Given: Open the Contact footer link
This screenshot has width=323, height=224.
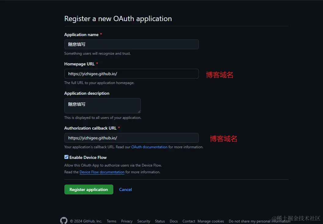Looking at the screenshot, I should tap(188, 221).
